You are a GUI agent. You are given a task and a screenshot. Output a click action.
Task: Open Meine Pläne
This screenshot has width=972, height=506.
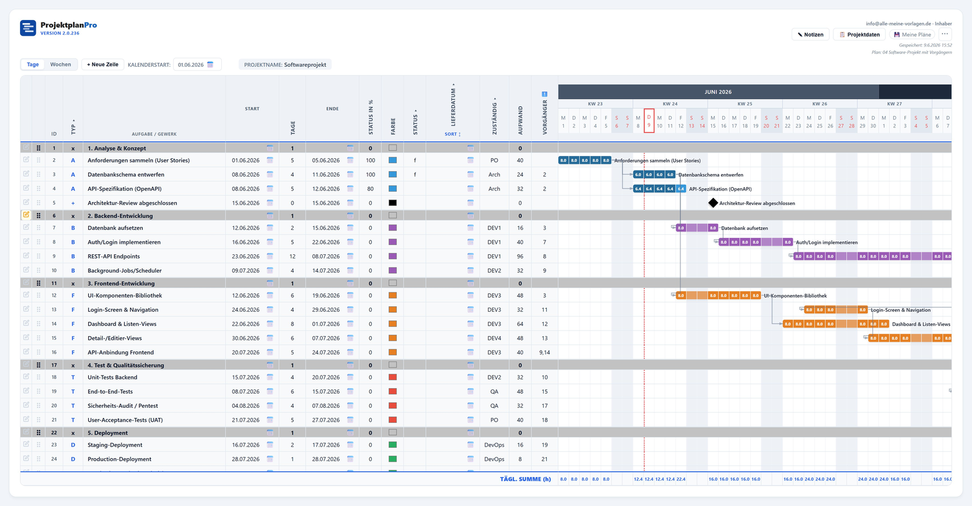[912, 35]
